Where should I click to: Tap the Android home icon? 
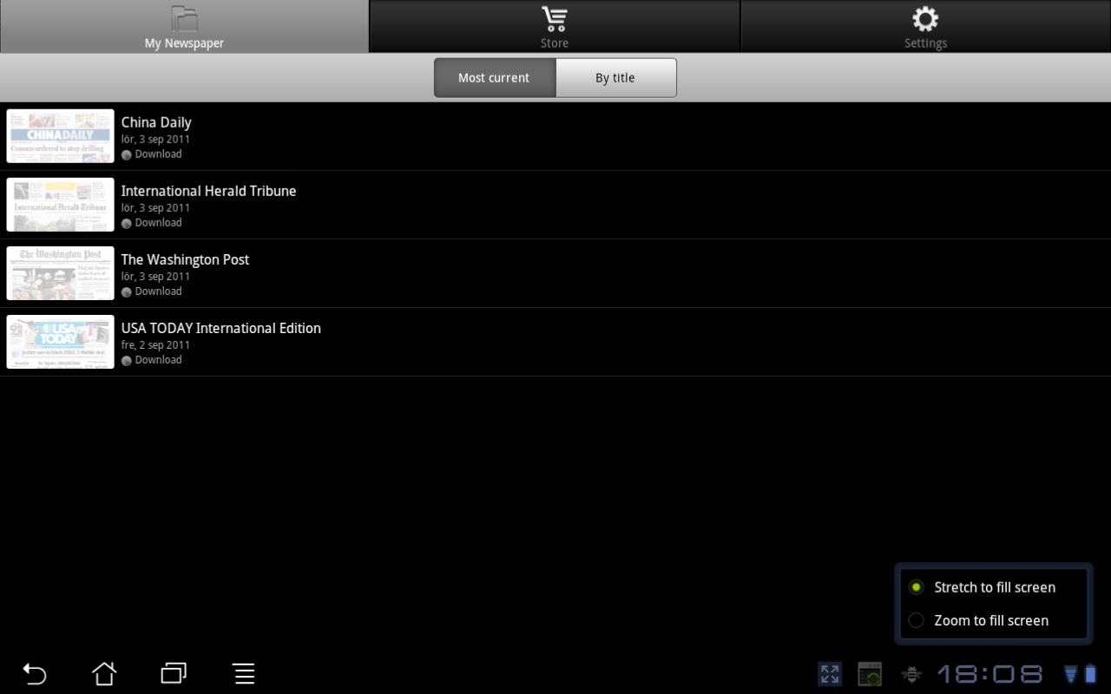[x=104, y=673]
